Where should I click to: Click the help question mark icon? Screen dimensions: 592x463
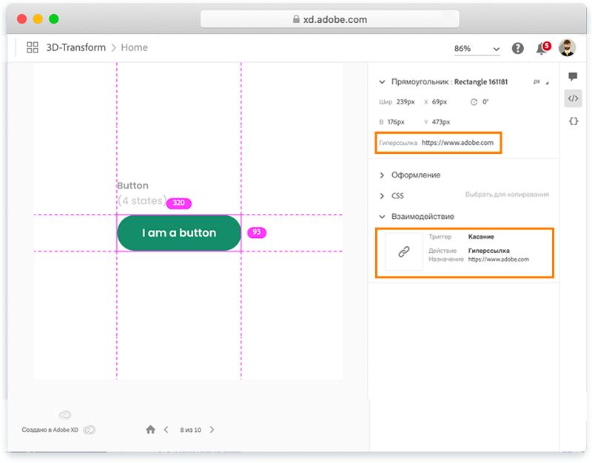click(x=519, y=48)
